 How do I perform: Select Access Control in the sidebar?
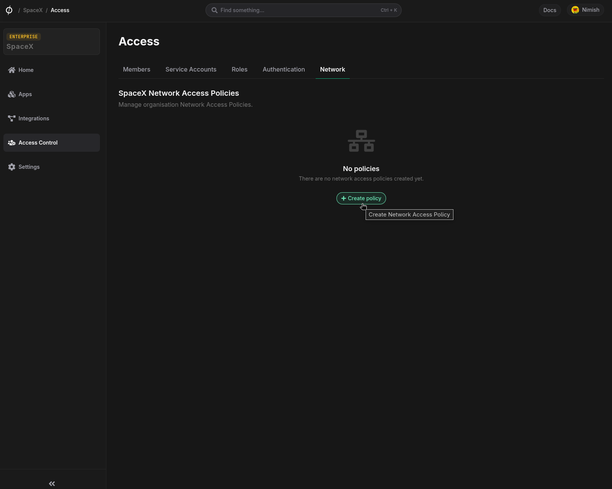tap(51, 143)
